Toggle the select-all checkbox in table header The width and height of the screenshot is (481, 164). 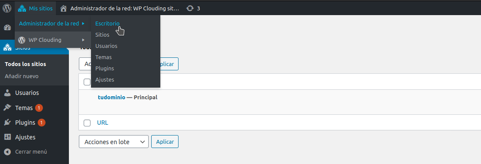pyautogui.click(x=87, y=82)
